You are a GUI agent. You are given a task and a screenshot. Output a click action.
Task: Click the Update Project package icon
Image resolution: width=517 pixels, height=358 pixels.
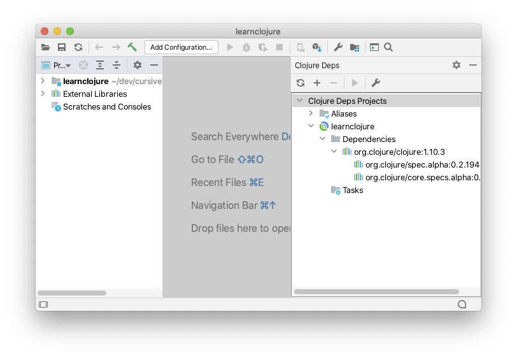(317, 47)
